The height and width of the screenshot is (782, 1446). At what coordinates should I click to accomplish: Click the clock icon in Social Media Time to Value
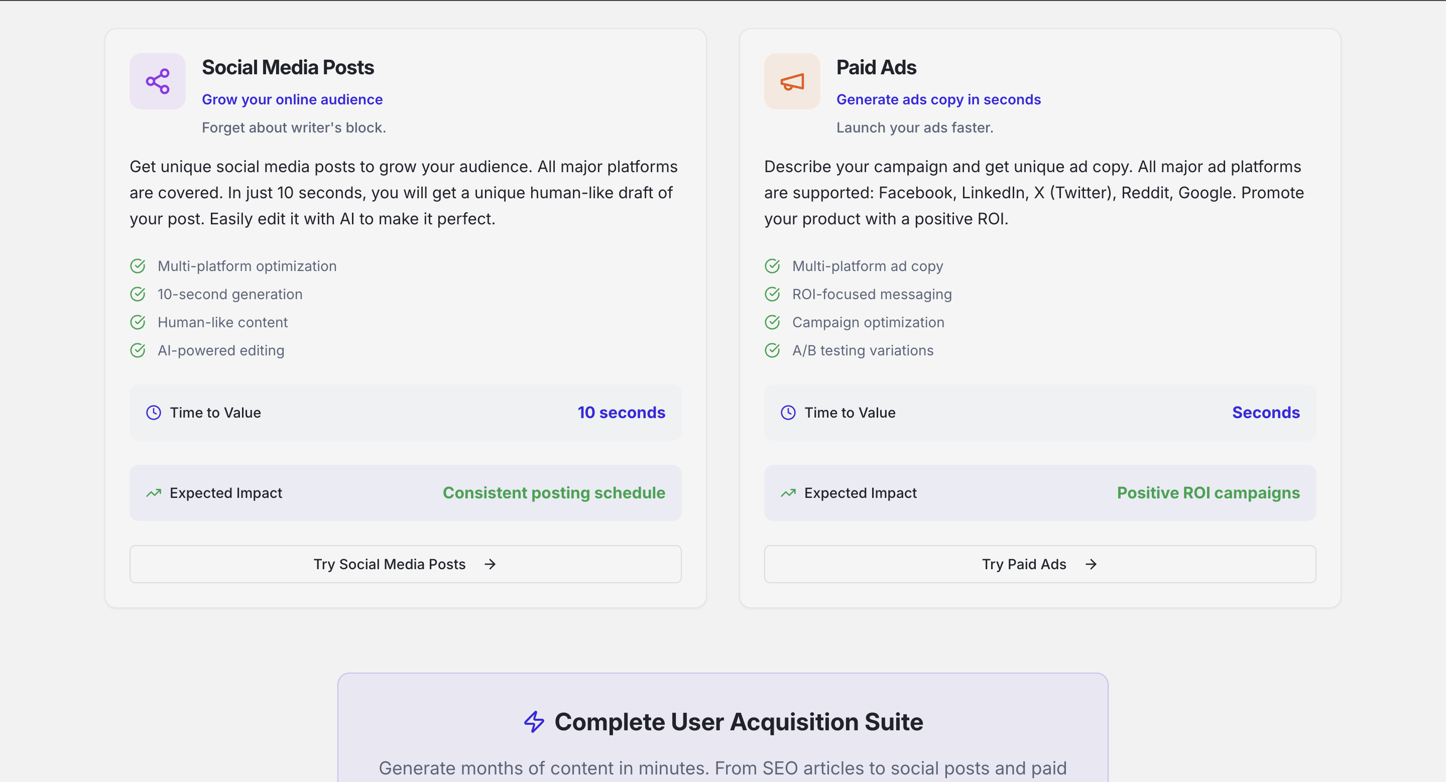pos(153,412)
